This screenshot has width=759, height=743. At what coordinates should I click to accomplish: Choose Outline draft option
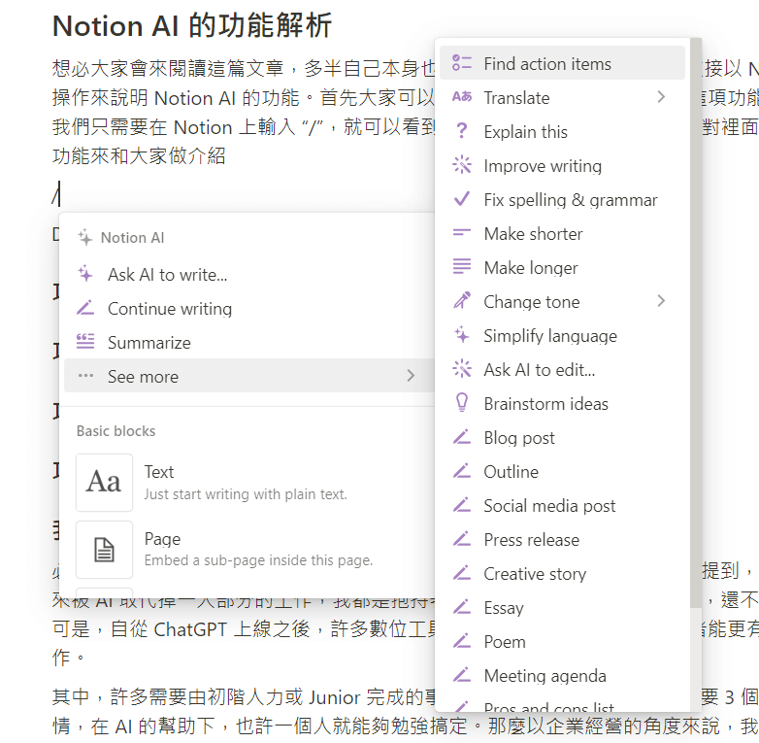point(563,471)
